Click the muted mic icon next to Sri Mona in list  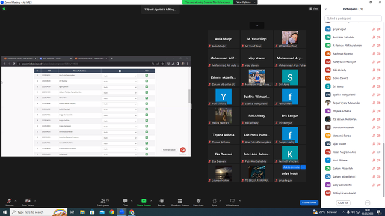(374, 86)
